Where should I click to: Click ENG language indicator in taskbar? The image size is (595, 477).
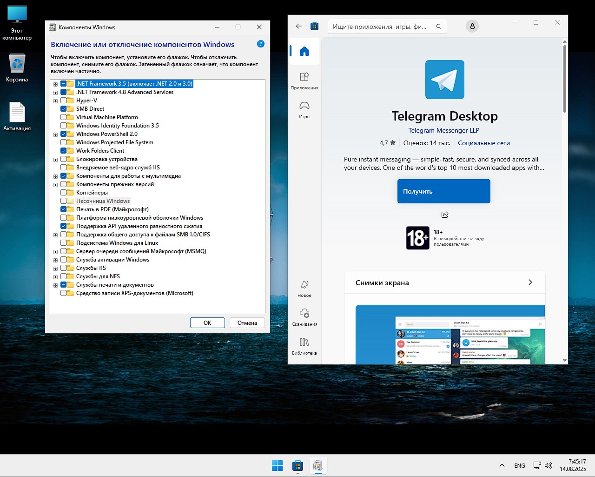click(520, 465)
